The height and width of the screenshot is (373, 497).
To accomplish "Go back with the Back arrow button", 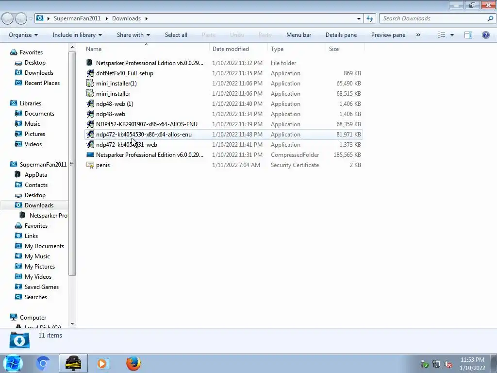I will point(8,18).
